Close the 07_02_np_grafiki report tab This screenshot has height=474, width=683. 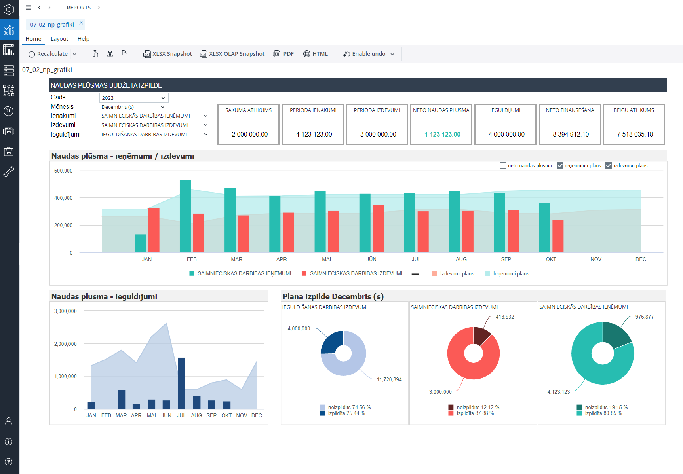[x=81, y=23]
